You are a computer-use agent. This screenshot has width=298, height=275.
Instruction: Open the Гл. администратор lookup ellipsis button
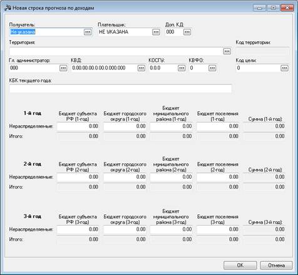tap(63, 68)
